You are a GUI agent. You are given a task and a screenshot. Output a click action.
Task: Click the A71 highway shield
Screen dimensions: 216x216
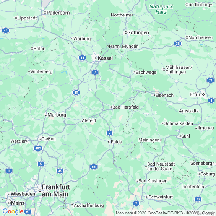(211, 80)
